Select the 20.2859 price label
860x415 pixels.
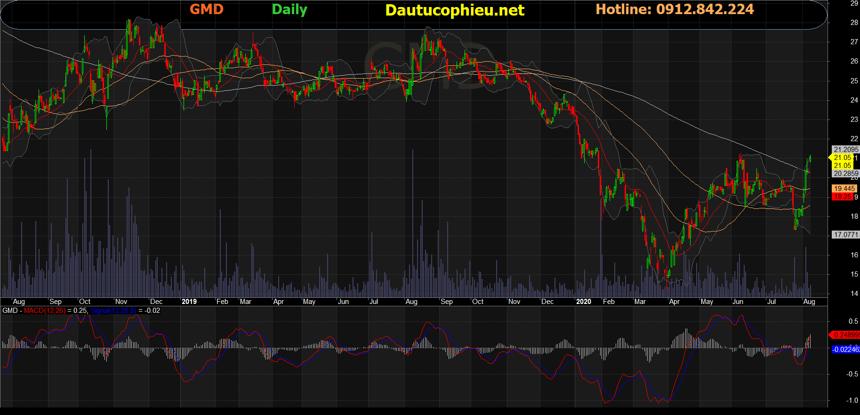click(846, 174)
